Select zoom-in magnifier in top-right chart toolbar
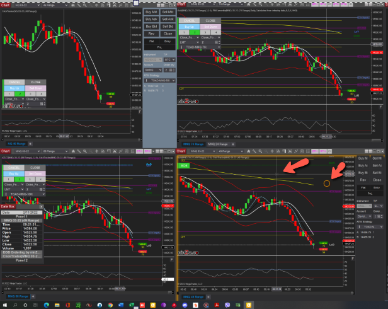 [260, 4]
